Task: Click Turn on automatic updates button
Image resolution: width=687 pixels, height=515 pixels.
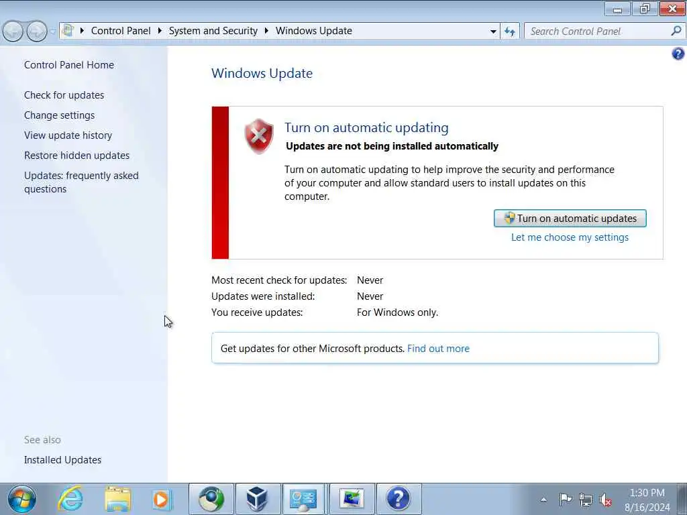Action: (x=570, y=218)
